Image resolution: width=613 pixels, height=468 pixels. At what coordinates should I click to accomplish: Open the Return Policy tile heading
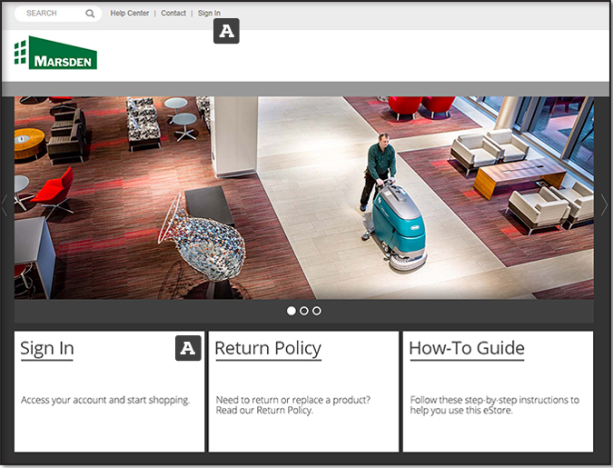coord(268,348)
